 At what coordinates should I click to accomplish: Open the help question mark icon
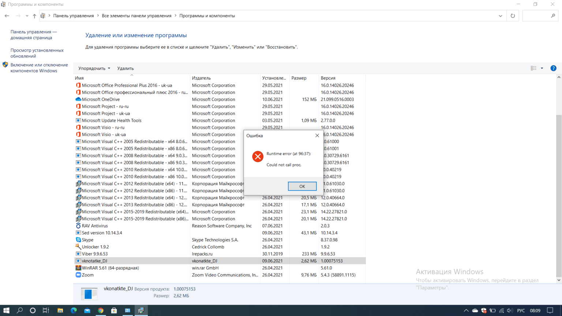[x=553, y=68]
